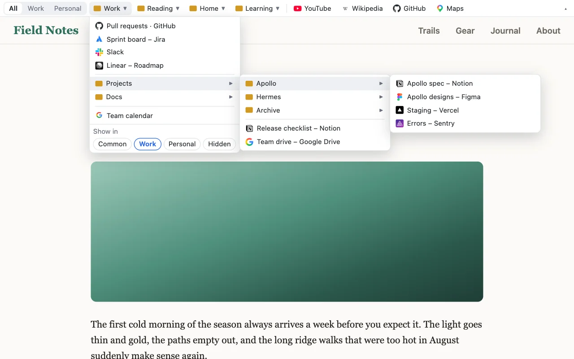574x359 pixels.
Task: Open the Home folder dropdown arrow
Action: click(223, 9)
